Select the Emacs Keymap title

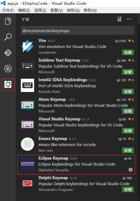(x=53, y=138)
